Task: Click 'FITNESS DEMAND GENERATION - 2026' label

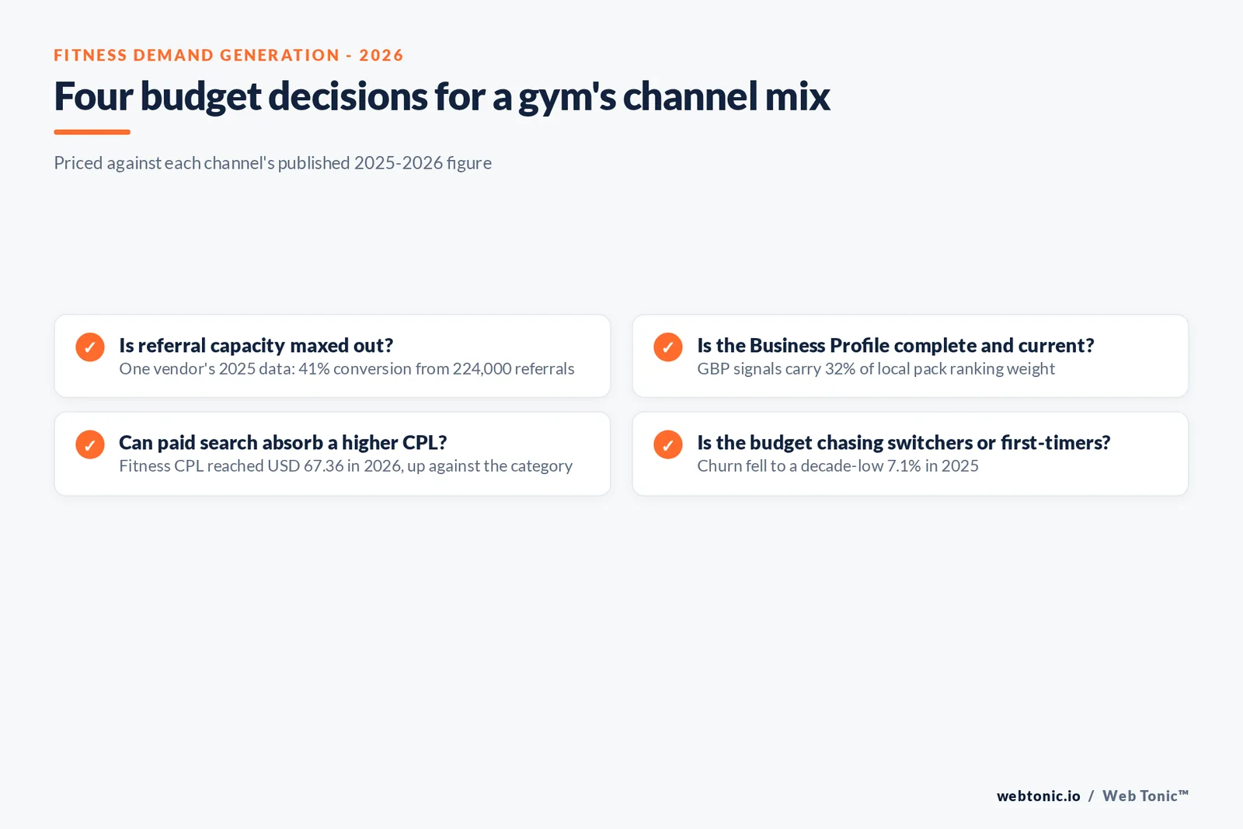Action: (x=228, y=55)
